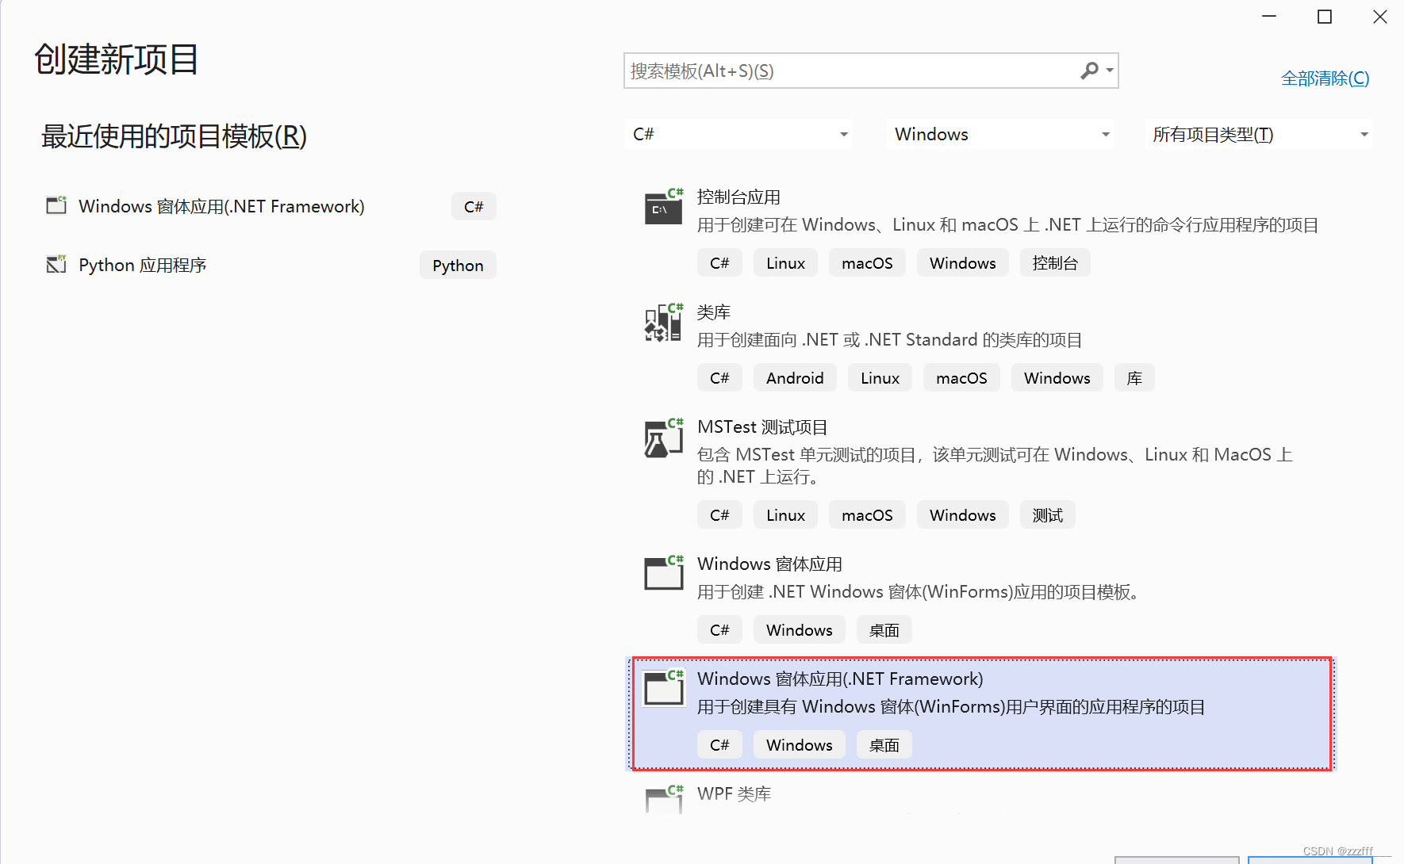Click the Linux tag under 控制台应用
Image resolution: width=1404 pixels, height=864 pixels.
coord(785,262)
